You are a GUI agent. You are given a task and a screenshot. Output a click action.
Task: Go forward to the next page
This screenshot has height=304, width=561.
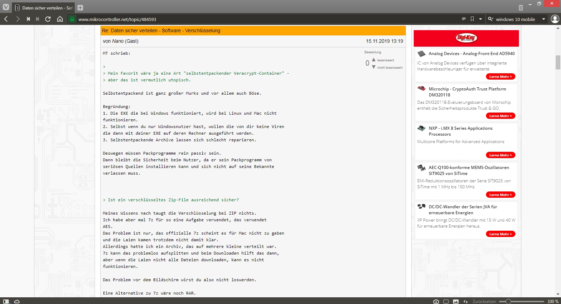click(18, 19)
